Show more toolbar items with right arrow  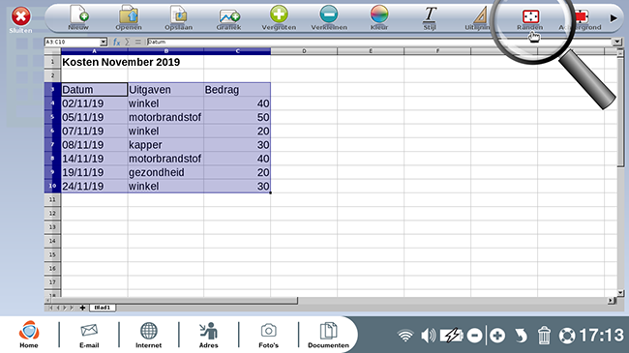pyautogui.click(x=614, y=18)
